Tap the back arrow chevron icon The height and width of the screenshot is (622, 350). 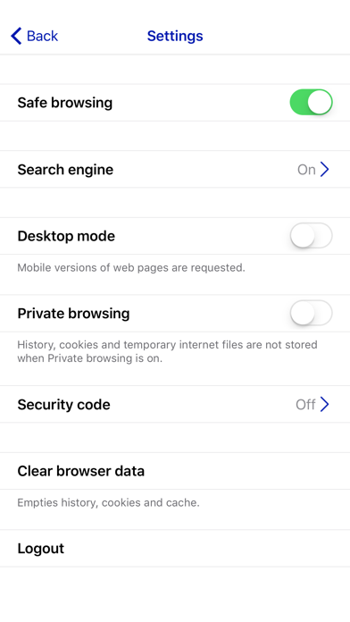pyautogui.click(x=16, y=36)
